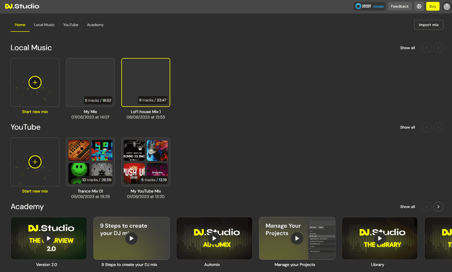Show all Academy videos

[x=407, y=207]
